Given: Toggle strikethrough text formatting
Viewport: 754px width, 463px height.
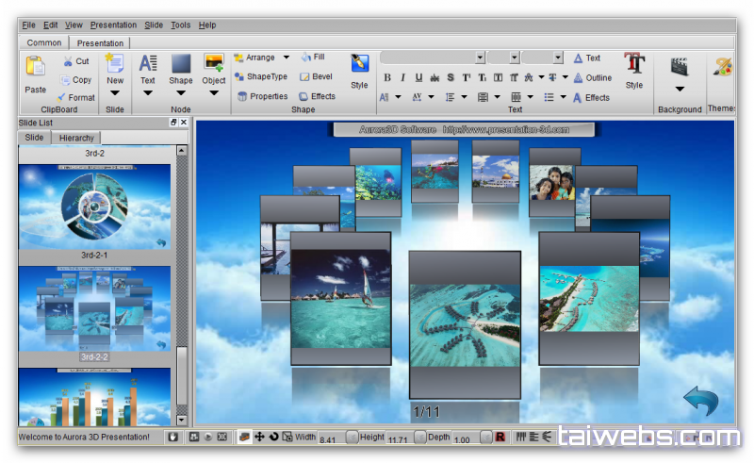Looking at the screenshot, I should pyautogui.click(x=434, y=77).
